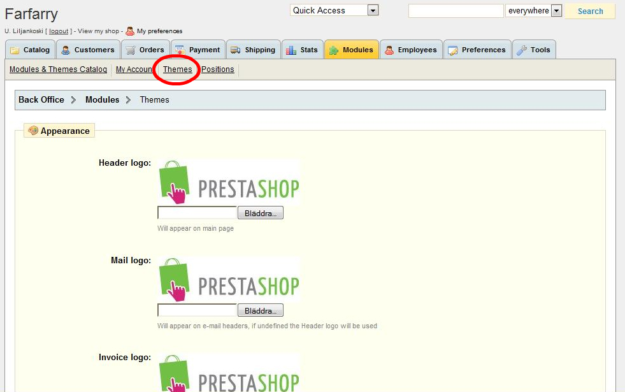Viewport: 625px width, 392px height.
Task: Click Back Office in the breadcrumb
Action: [41, 99]
